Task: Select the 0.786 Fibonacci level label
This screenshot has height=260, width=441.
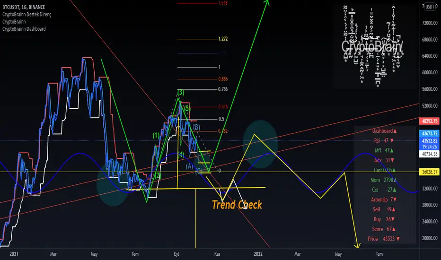Action: tap(223, 89)
